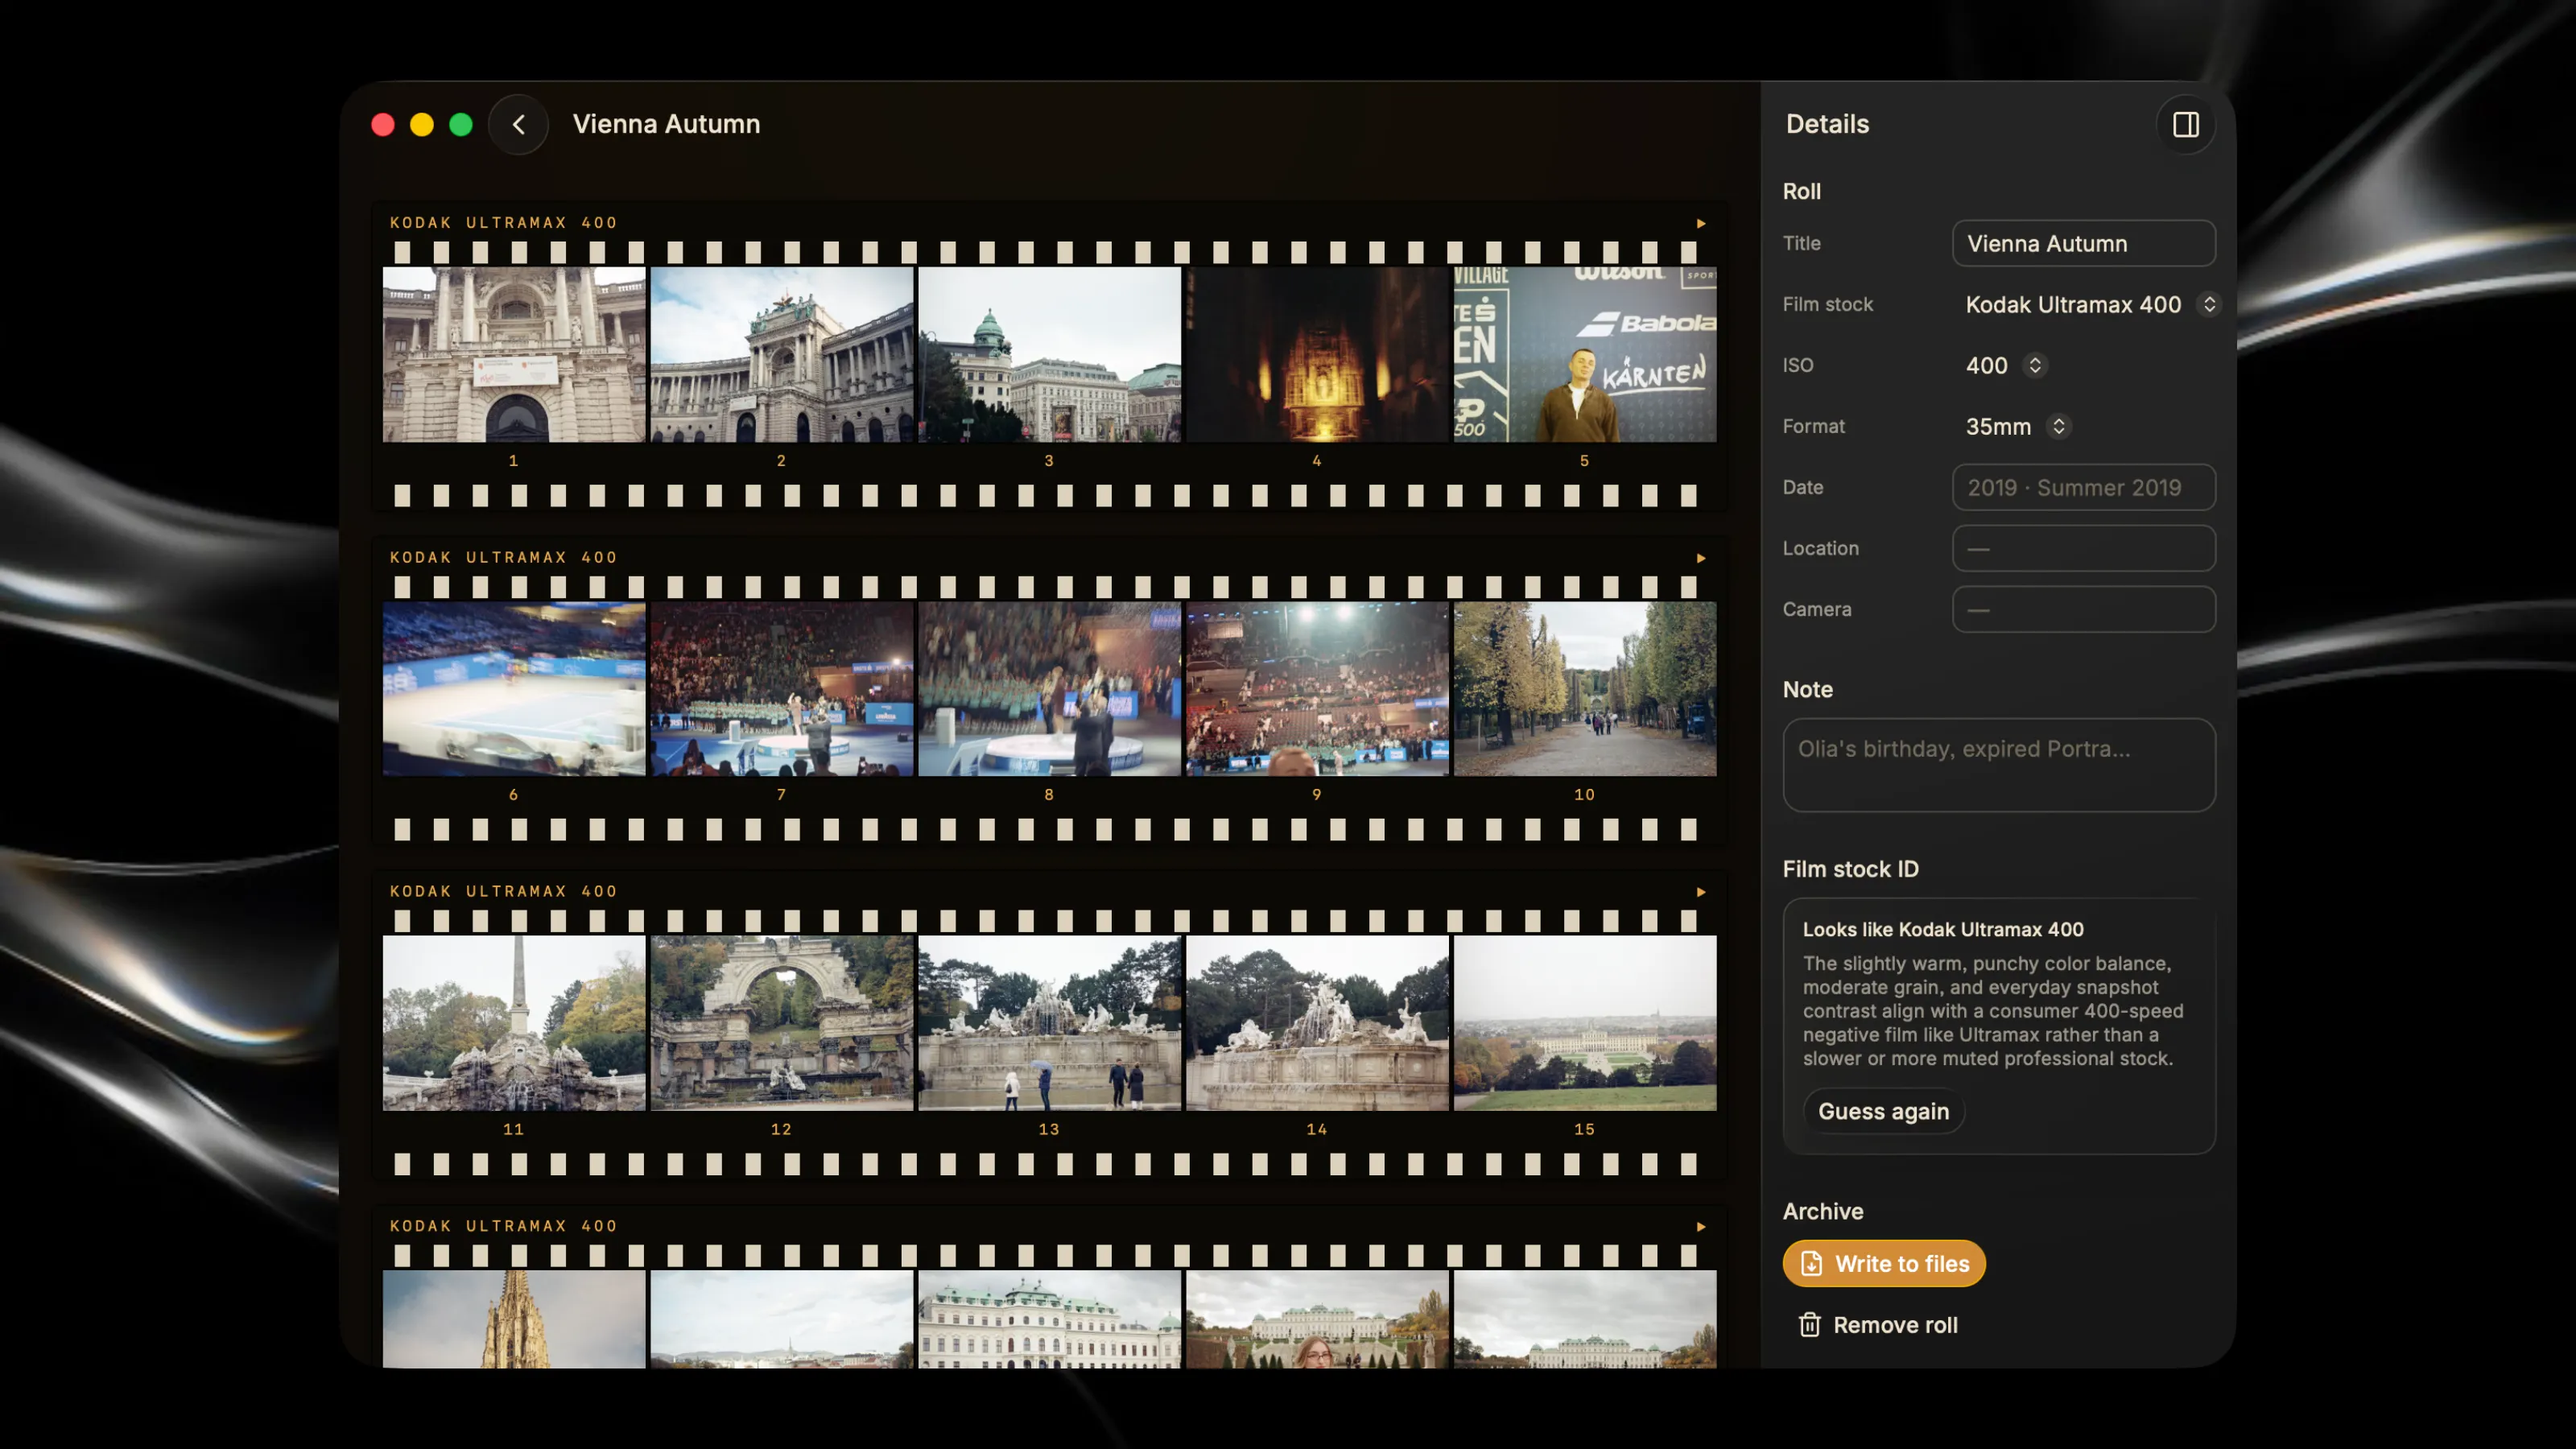Click the Date input field
This screenshot has width=2576, height=1449.
pyautogui.click(x=2083, y=487)
